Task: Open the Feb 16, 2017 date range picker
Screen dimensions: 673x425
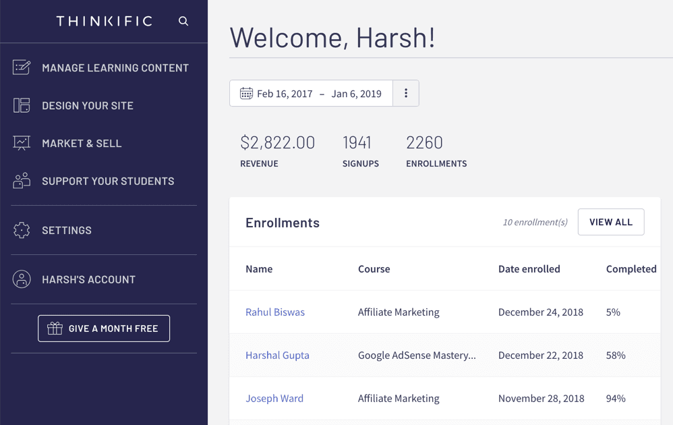Action: (x=318, y=94)
